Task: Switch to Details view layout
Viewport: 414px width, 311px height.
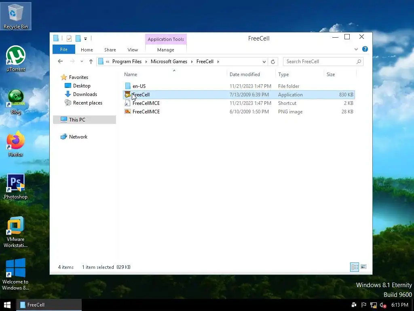Action: click(354, 267)
